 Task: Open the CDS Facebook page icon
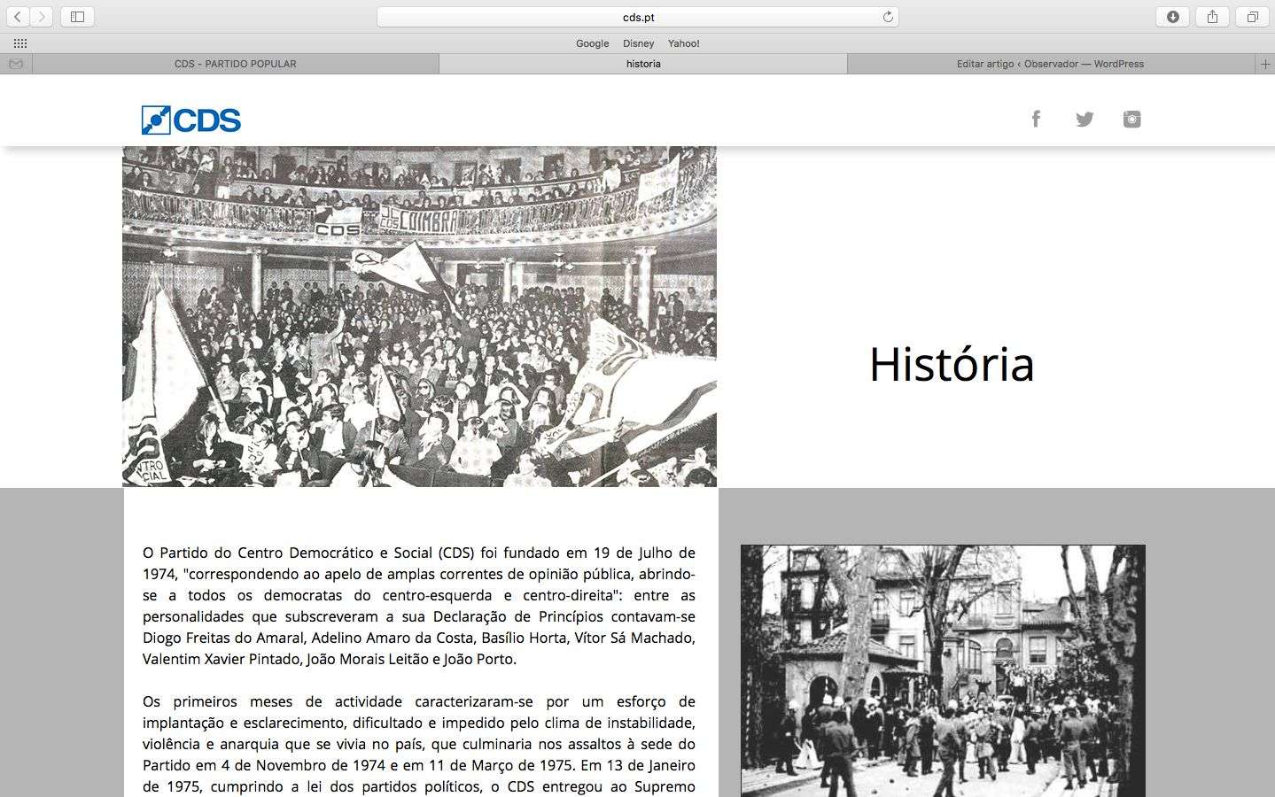1036,119
